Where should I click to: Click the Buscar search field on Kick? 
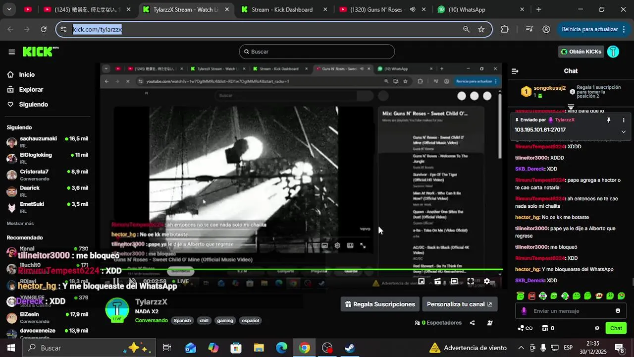point(317,52)
